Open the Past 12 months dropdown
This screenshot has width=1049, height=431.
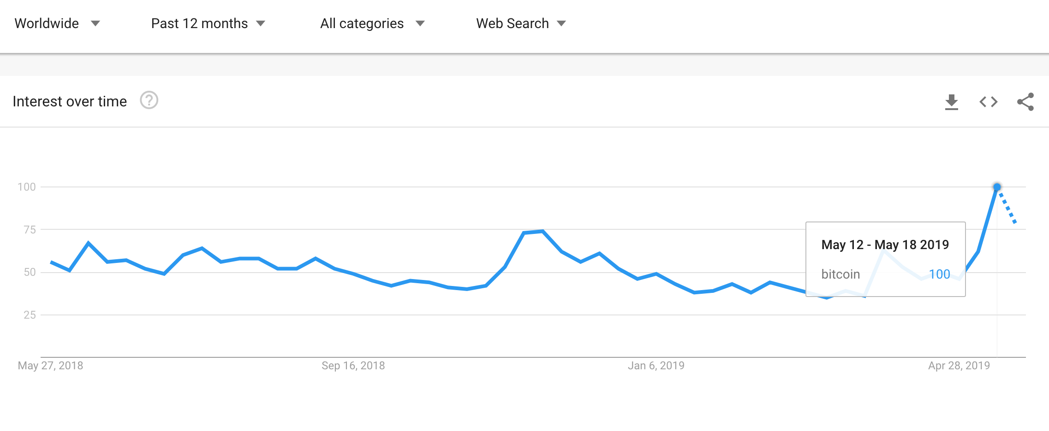coord(208,23)
